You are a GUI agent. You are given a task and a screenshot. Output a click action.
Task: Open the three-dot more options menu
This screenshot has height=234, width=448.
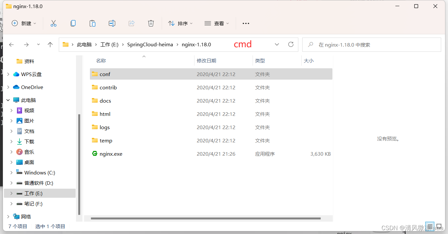(x=246, y=23)
